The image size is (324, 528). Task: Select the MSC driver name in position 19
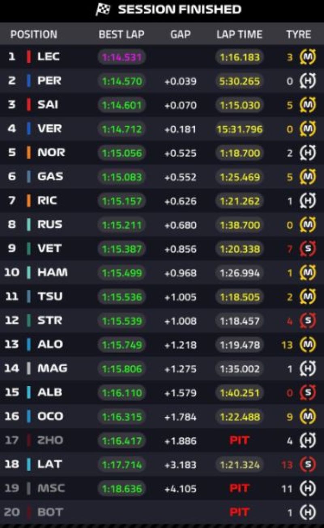[51, 488]
